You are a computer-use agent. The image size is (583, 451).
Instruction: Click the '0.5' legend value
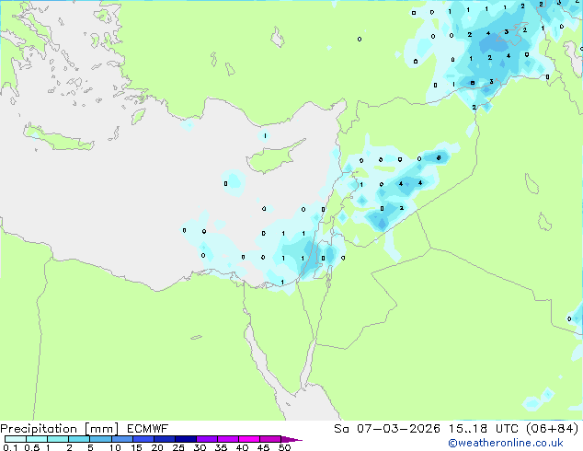coord(32,447)
